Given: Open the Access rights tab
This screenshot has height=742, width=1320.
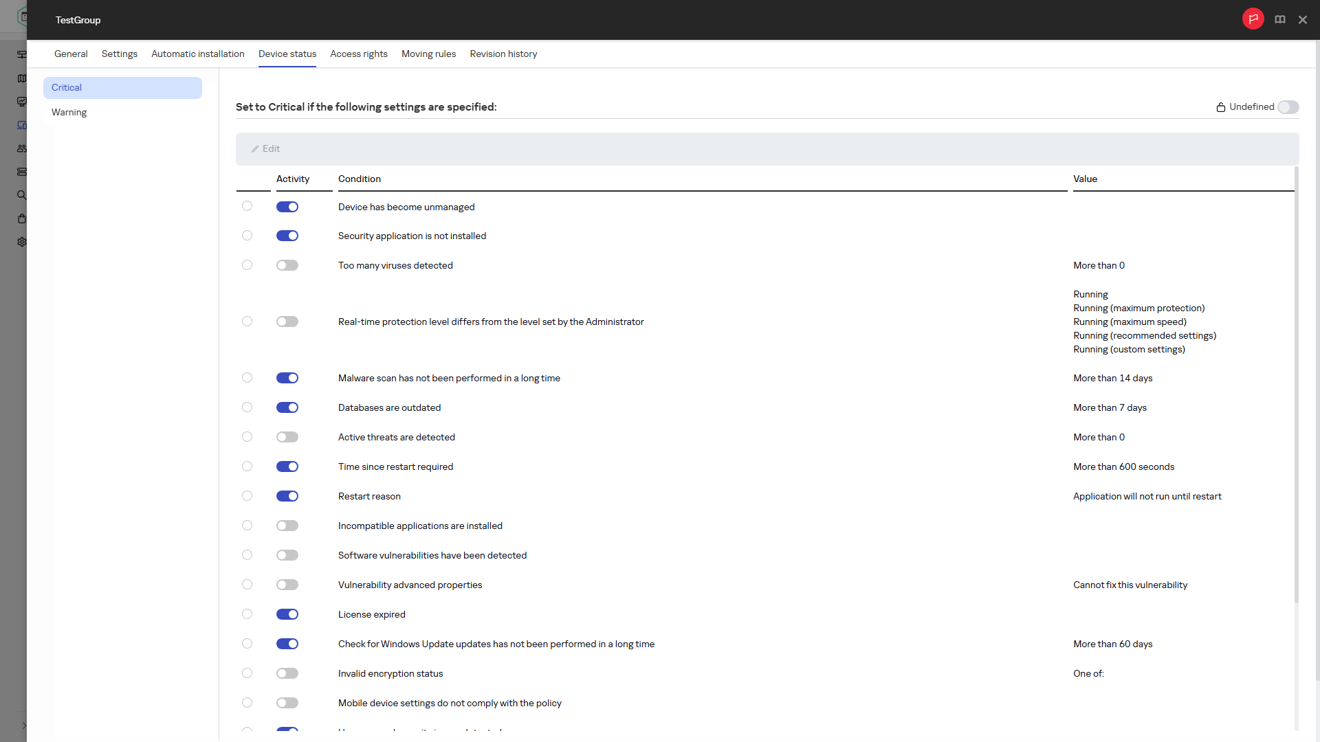Looking at the screenshot, I should point(359,54).
